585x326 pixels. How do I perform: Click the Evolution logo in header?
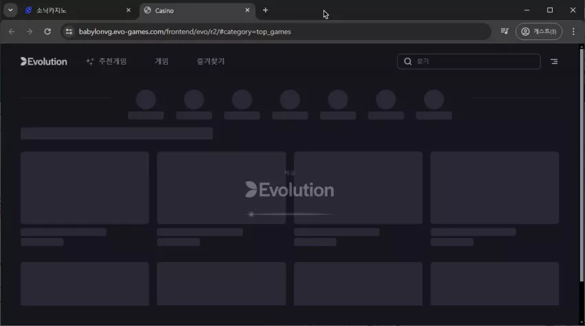(x=43, y=61)
